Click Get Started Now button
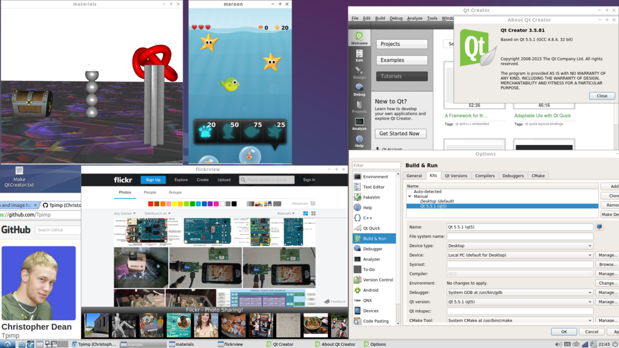Image resolution: width=619 pixels, height=348 pixels. [x=400, y=134]
